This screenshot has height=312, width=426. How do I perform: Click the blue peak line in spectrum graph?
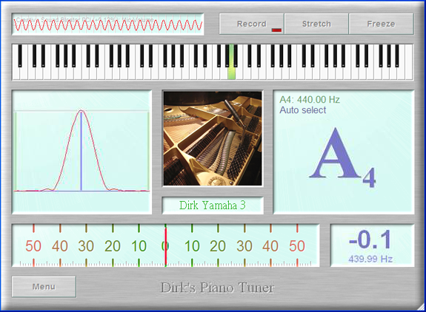coord(81,151)
